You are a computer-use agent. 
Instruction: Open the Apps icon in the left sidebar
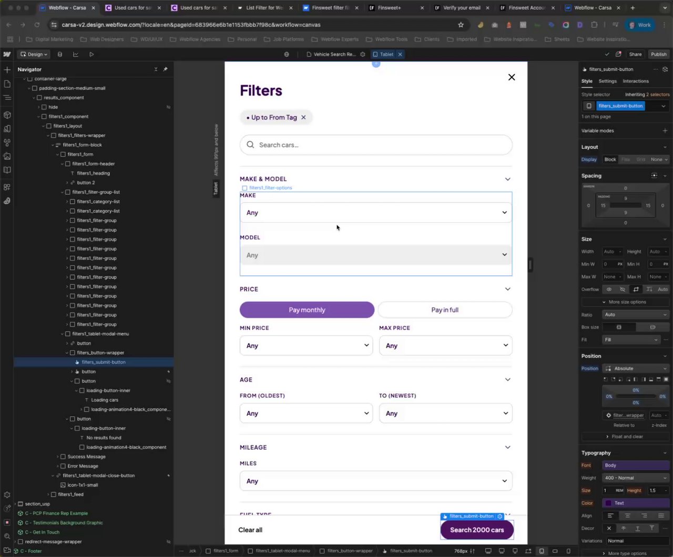(x=7, y=187)
